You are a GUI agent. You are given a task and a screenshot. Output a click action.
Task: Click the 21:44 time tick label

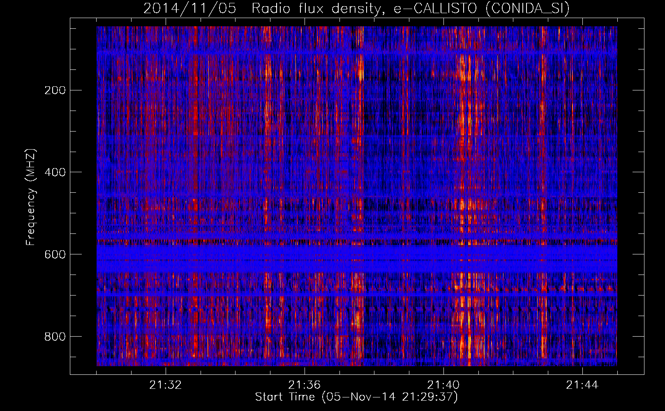582,385
